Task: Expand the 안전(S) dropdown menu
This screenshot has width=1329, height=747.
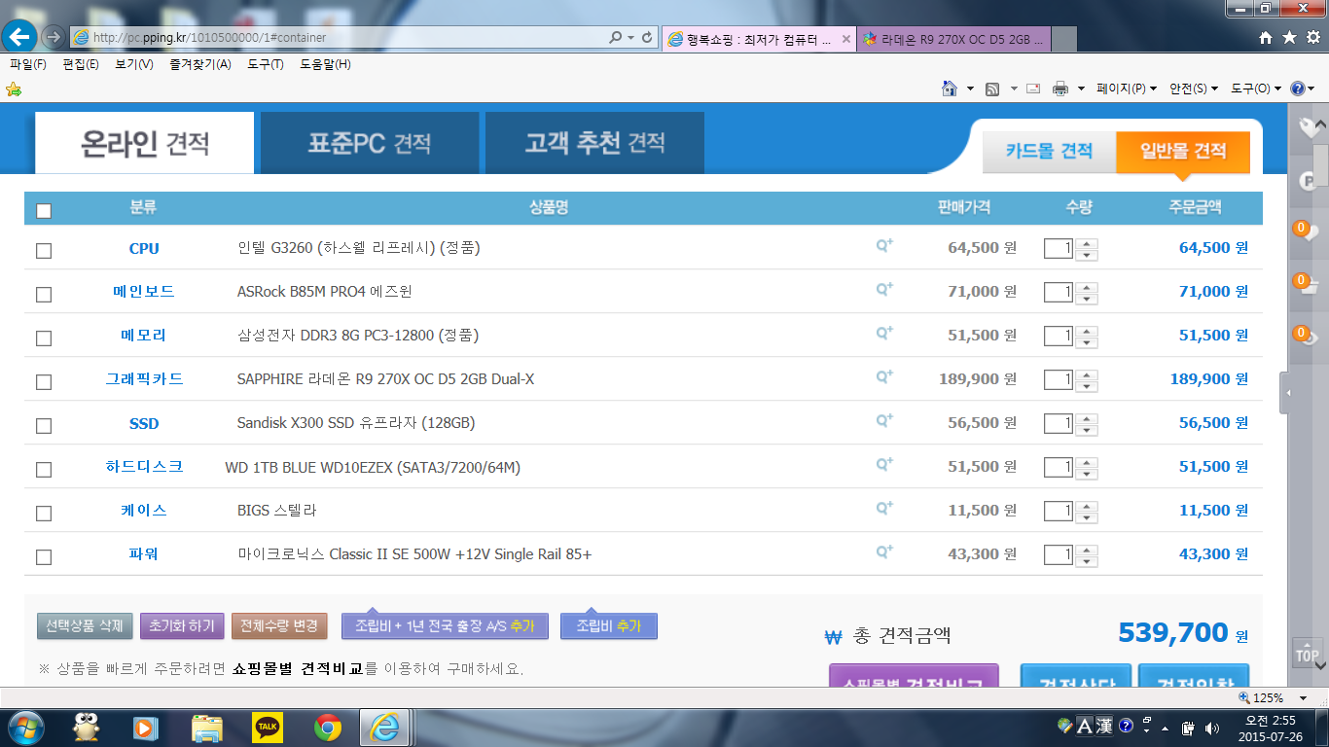Action: pyautogui.click(x=1193, y=89)
